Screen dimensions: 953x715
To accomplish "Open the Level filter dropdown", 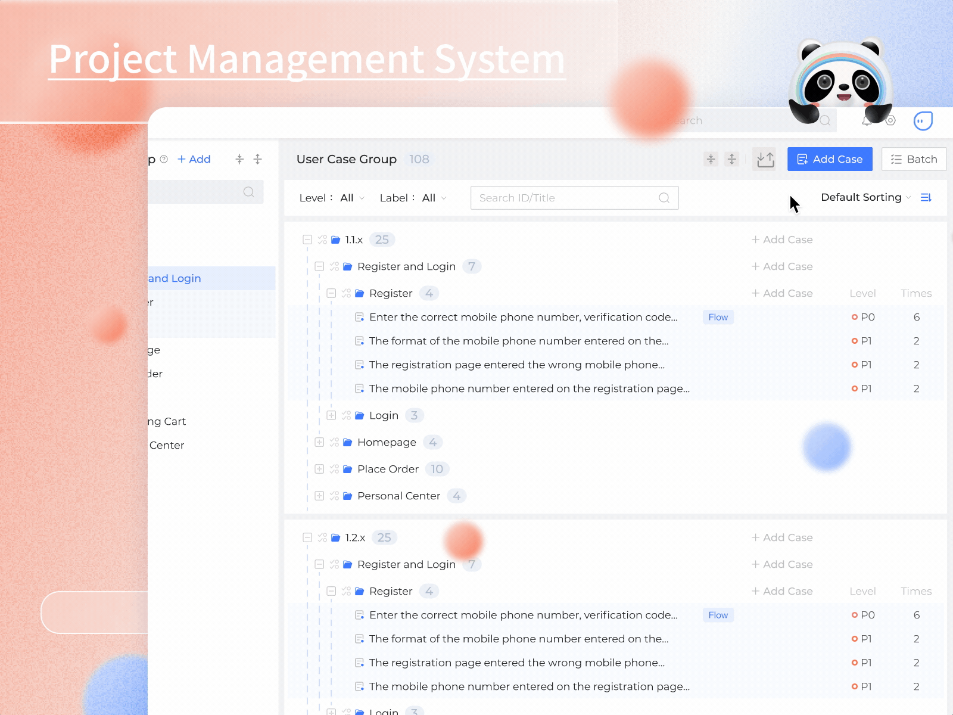I will tap(352, 198).
